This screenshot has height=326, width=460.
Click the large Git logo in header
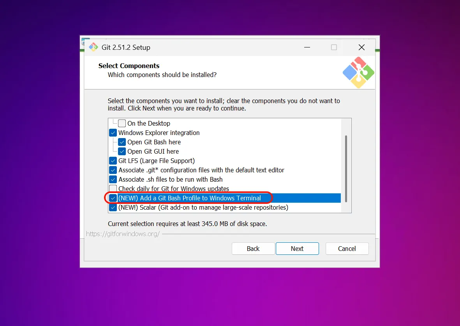coord(358,72)
